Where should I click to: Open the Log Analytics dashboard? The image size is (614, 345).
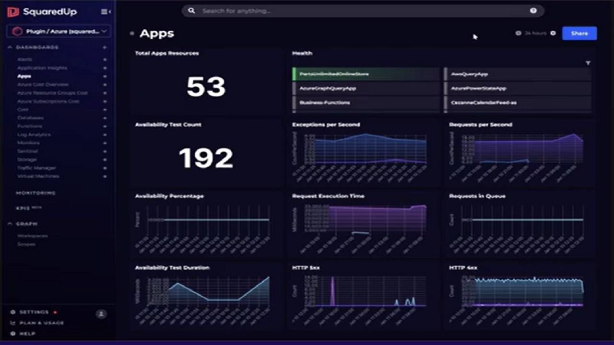(34, 135)
